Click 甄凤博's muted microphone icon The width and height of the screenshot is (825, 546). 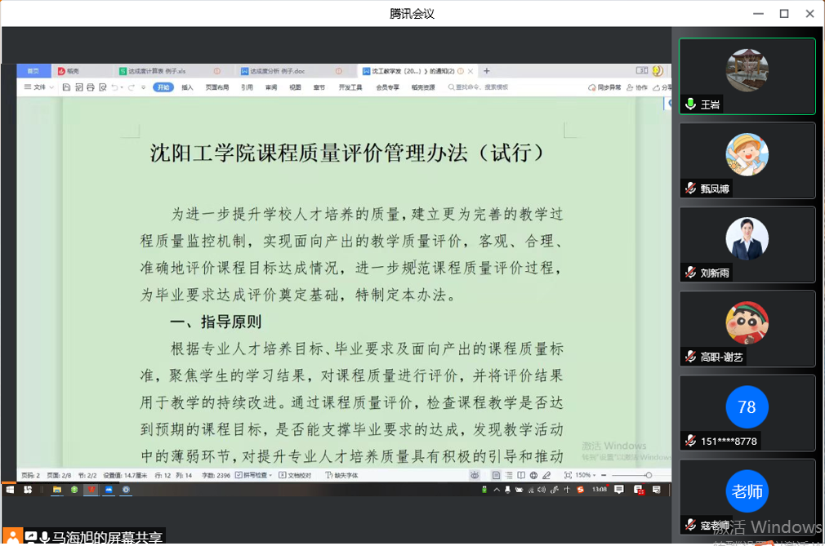pos(690,189)
